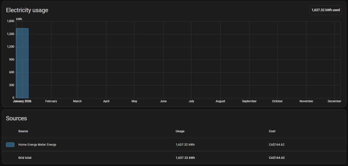The height and width of the screenshot is (166, 348).
Task: Click the Source column header
Action: coord(23,131)
